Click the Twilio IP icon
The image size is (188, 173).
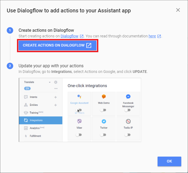[x=128, y=121]
